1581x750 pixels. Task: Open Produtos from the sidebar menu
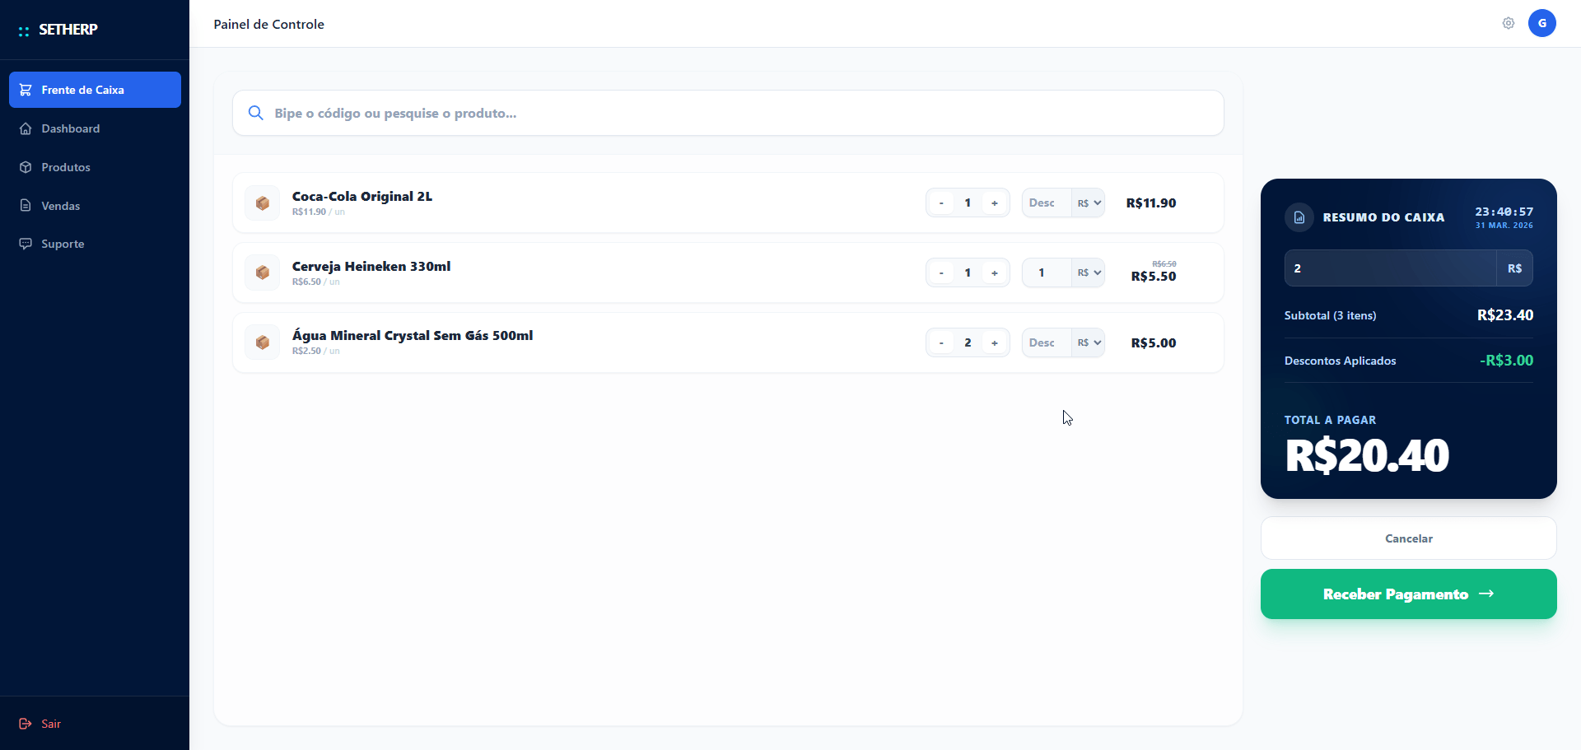pyautogui.click(x=66, y=167)
